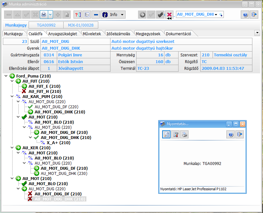Click the report designer icon in Nyomtatás dialog
The image size is (263, 213).
coord(175,134)
